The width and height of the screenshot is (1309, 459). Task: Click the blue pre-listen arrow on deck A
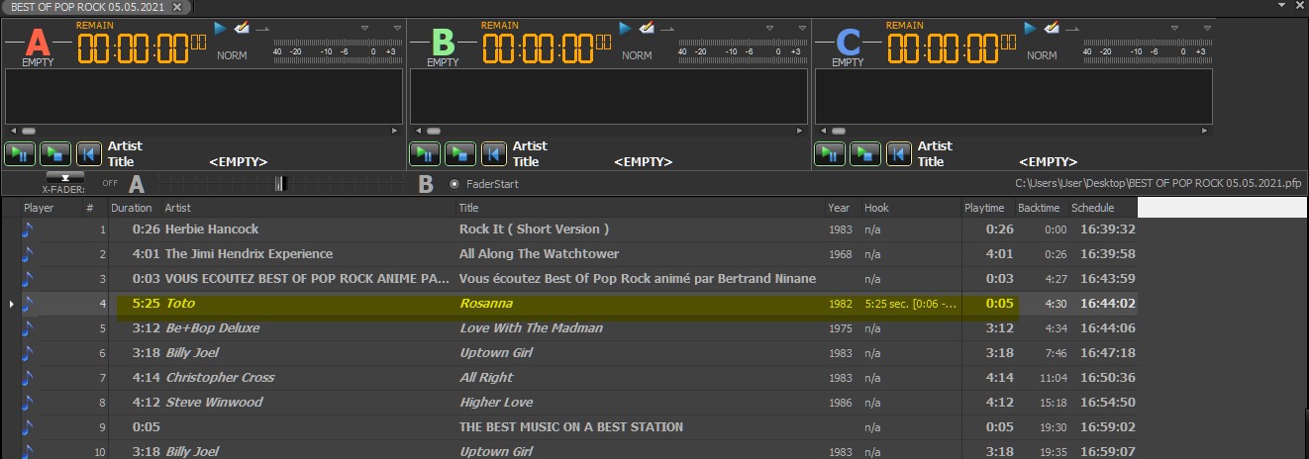[221, 28]
